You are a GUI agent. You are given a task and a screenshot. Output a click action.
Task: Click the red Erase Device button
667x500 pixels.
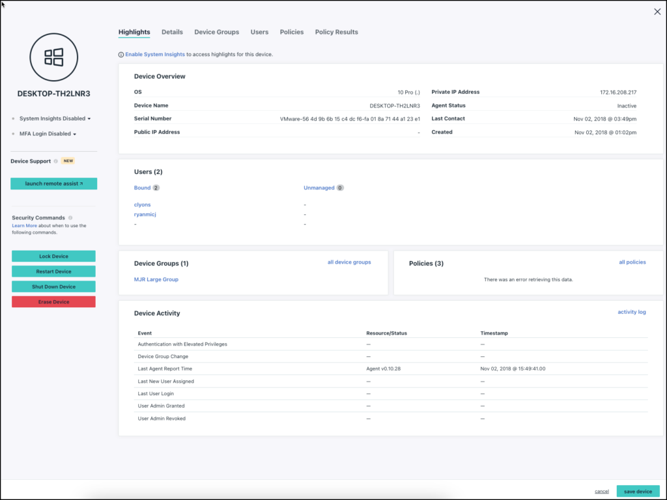click(x=53, y=302)
